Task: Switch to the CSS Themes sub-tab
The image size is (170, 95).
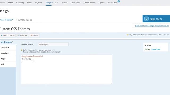Action: [x=7, y=20]
